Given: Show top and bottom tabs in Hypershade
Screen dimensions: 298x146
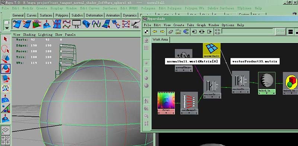Looking at the screenshot, I should click(291, 32).
